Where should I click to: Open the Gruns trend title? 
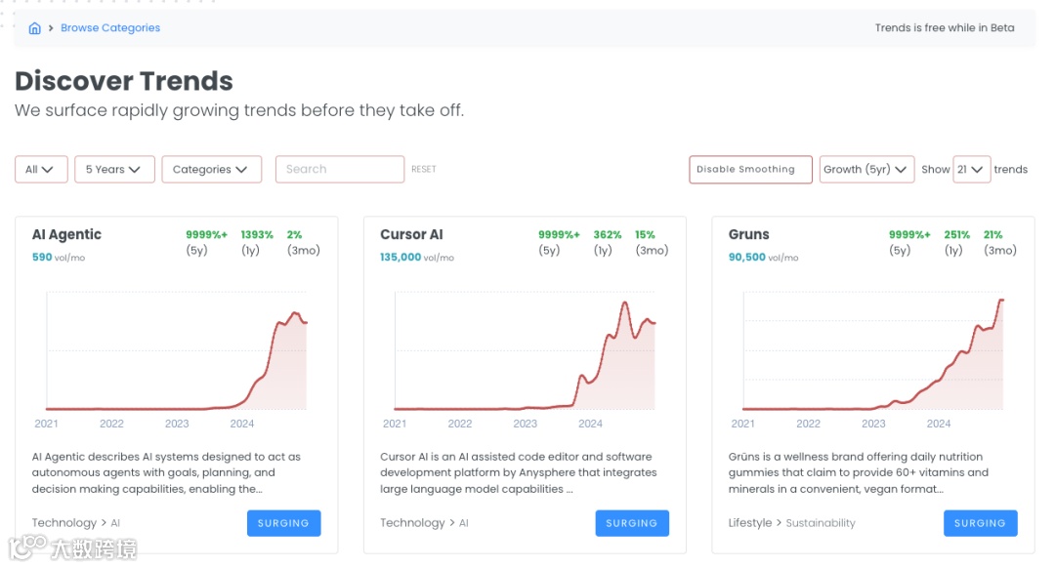[749, 235]
